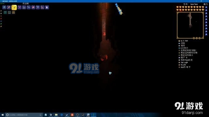Click the 满月 moon phase info line
The height and width of the screenshot is (117, 209).
(182, 45)
